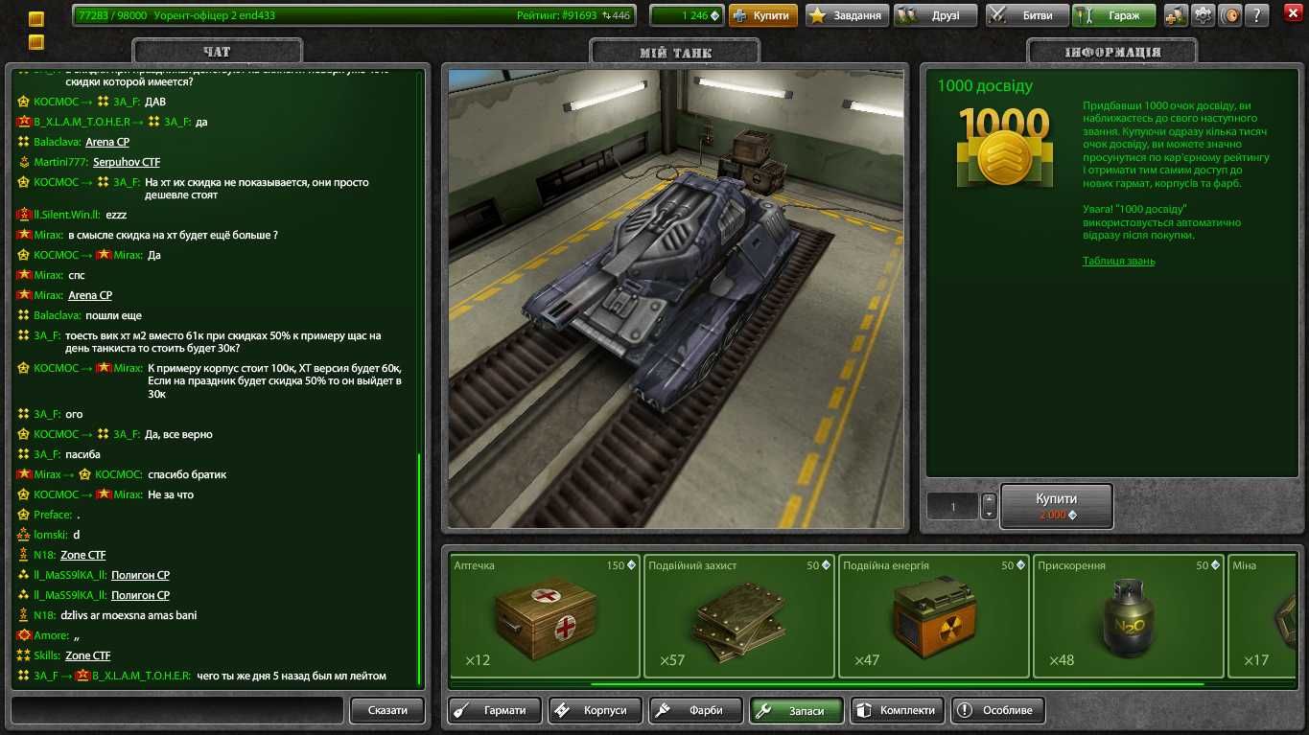Click the chat message input field
The height and width of the screenshot is (735, 1309).
coord(176,710)
